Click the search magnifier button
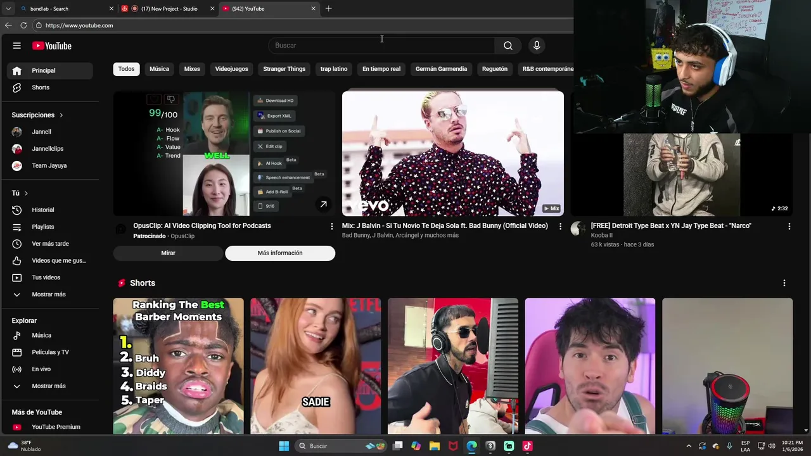The height and width of the screenshot is (456, 811). (x=508, y=46)
